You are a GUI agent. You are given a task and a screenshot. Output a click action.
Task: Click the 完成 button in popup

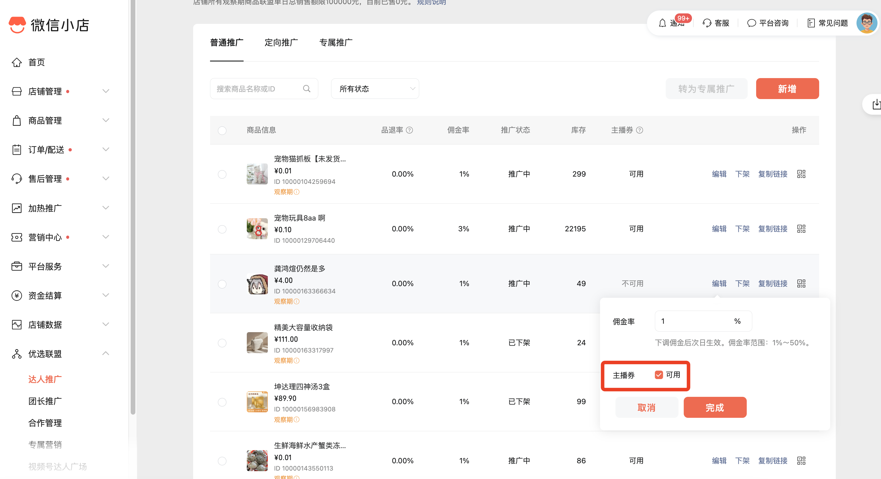tap(714, 407)
